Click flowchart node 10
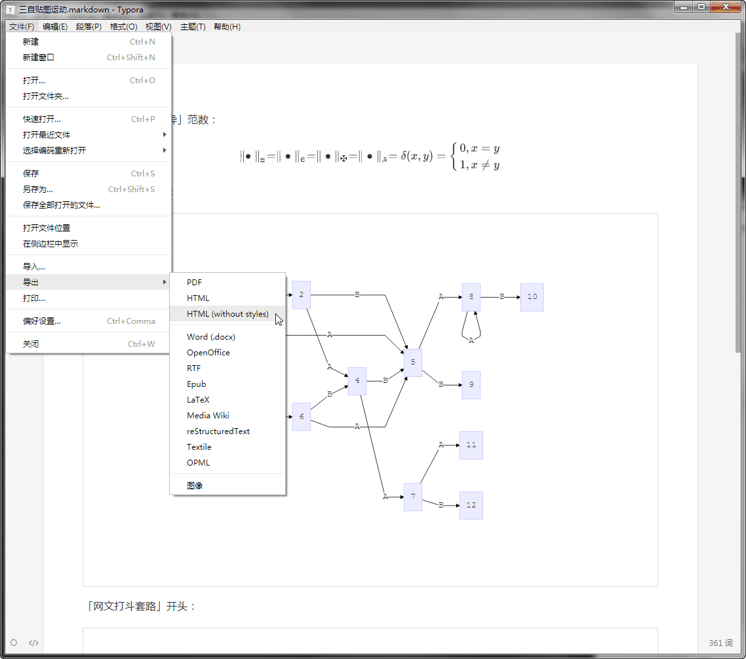Screen dimensions: 746x659 pyautogui.click(x=532, y=297)
